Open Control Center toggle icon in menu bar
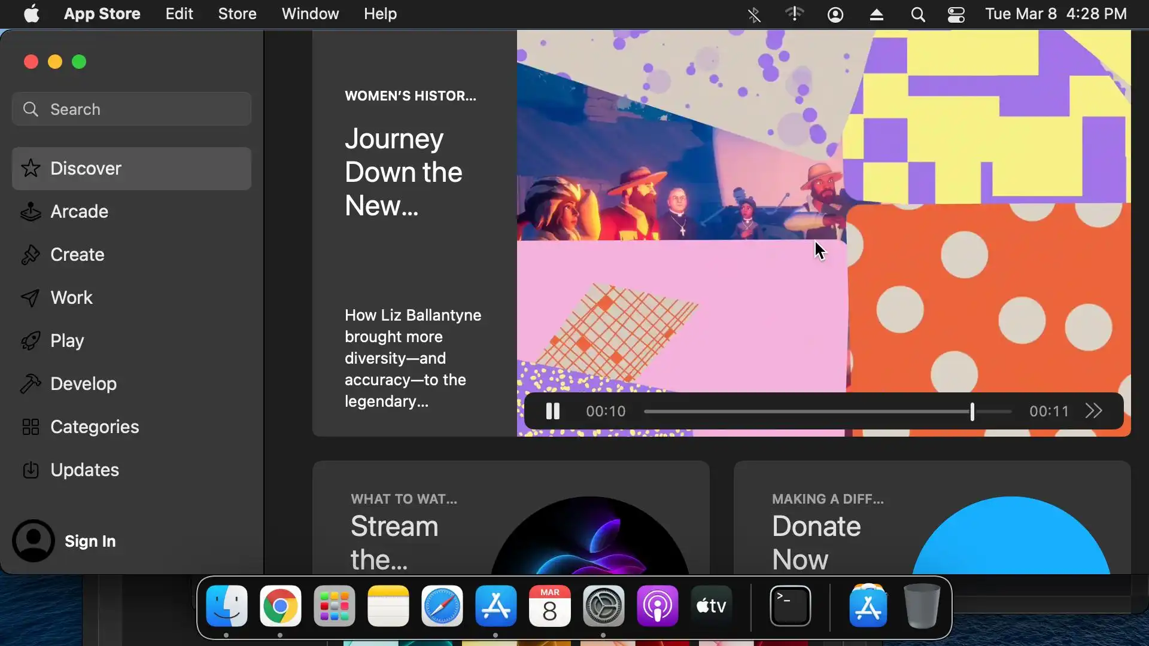The image size is (1149, 646). [956, 14]
